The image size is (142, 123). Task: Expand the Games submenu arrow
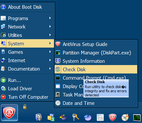[x=50, y=52]
